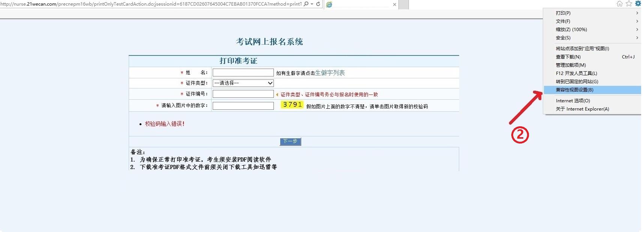Click the 姓名 text input field
The image size is (643, 232).
click(x=243, y=73)
